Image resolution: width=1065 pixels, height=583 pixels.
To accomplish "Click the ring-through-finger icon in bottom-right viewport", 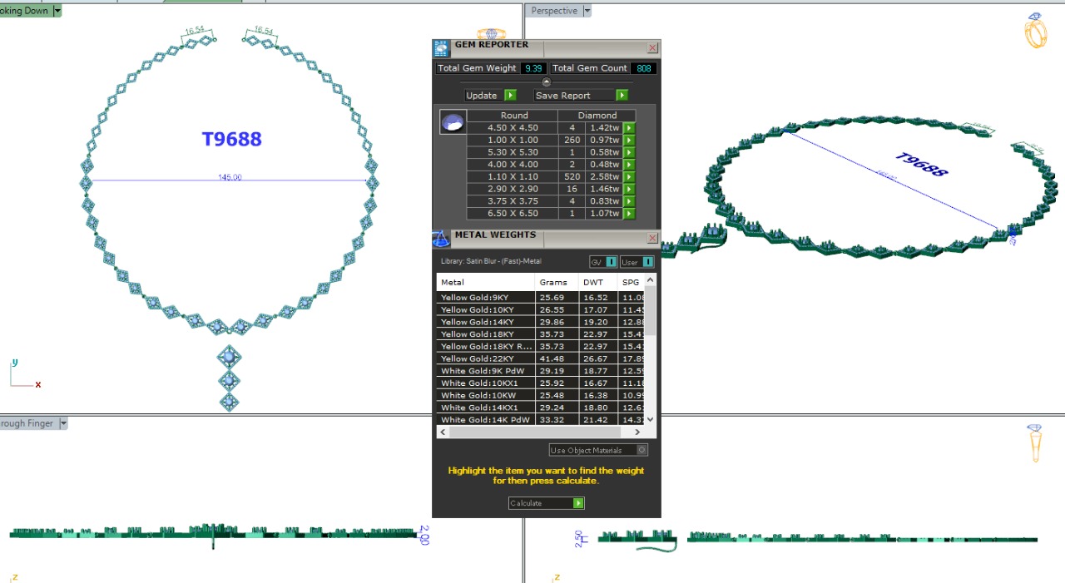I will tap(1034, 442).
